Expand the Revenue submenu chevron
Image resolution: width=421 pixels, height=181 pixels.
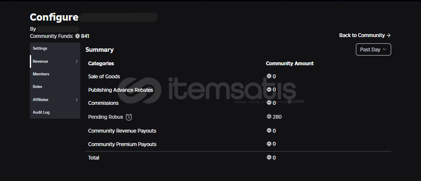[76, 61]
